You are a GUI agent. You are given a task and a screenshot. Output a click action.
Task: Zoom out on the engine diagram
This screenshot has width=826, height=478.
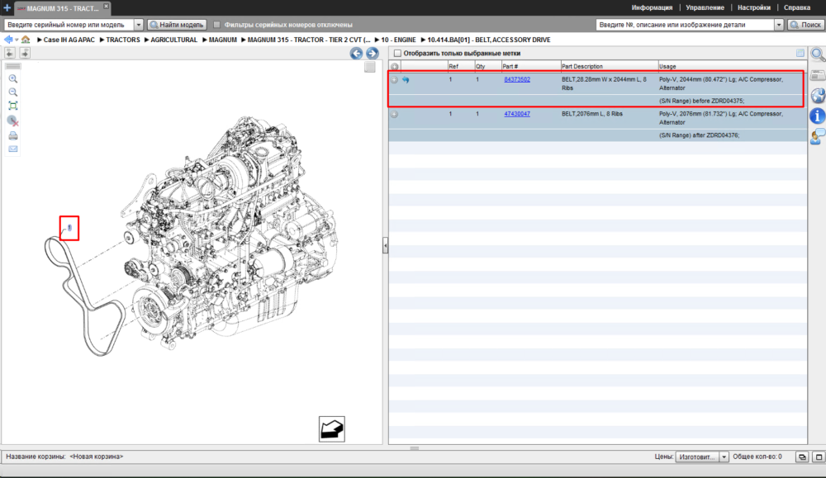tap(13, 92)
